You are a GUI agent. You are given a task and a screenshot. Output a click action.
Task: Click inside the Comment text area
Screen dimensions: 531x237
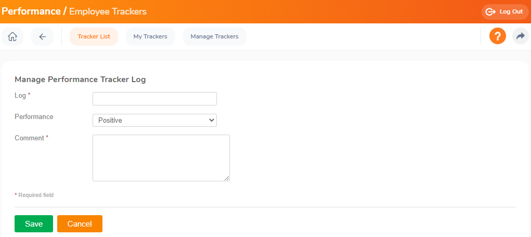161,158
